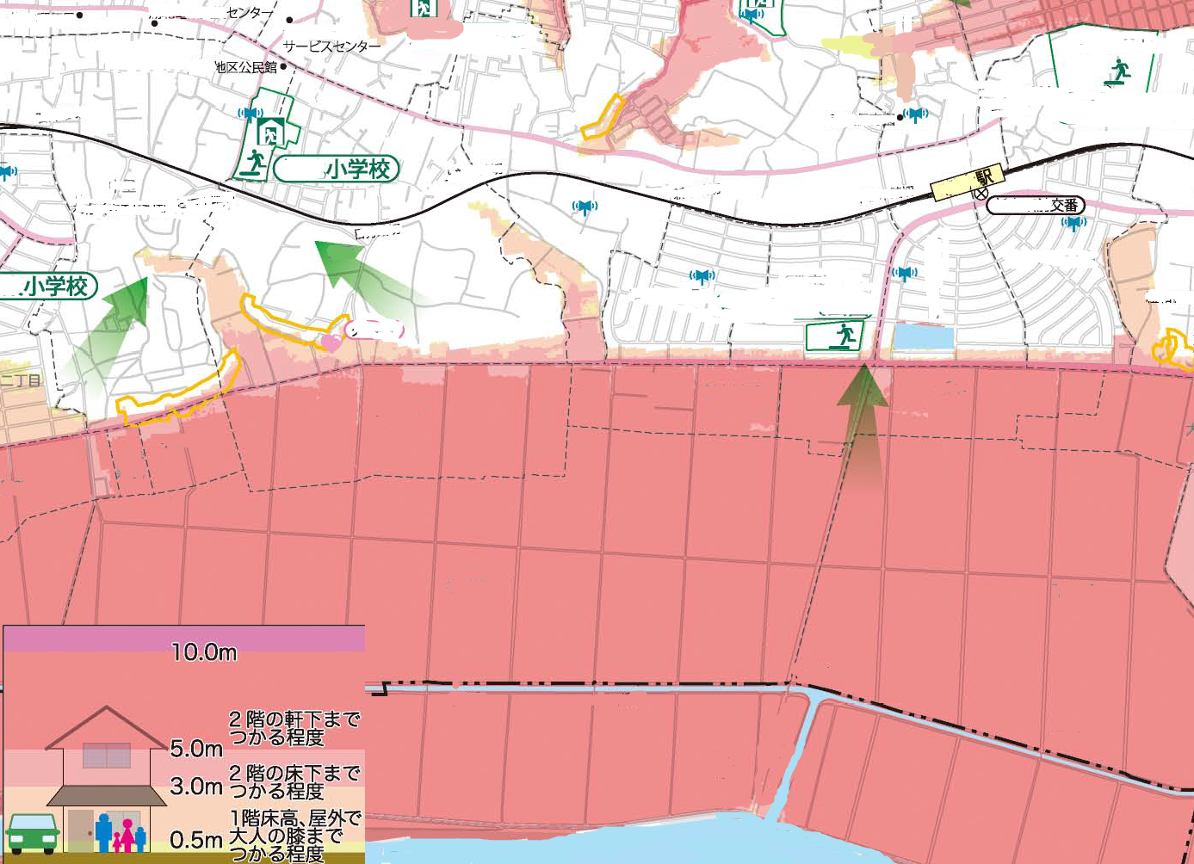
Task: Click the 2階の軒下までつかる程度 description
Action: point(294,728)
